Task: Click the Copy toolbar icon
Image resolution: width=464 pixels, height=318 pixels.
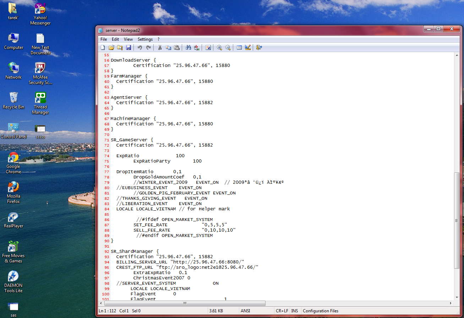Action: tap(168, 47)
